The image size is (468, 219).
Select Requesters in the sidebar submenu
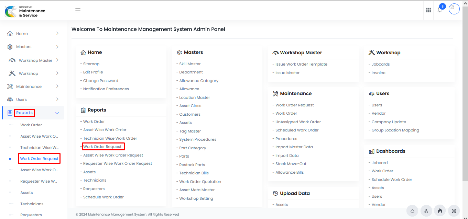(x=31, y=215)
